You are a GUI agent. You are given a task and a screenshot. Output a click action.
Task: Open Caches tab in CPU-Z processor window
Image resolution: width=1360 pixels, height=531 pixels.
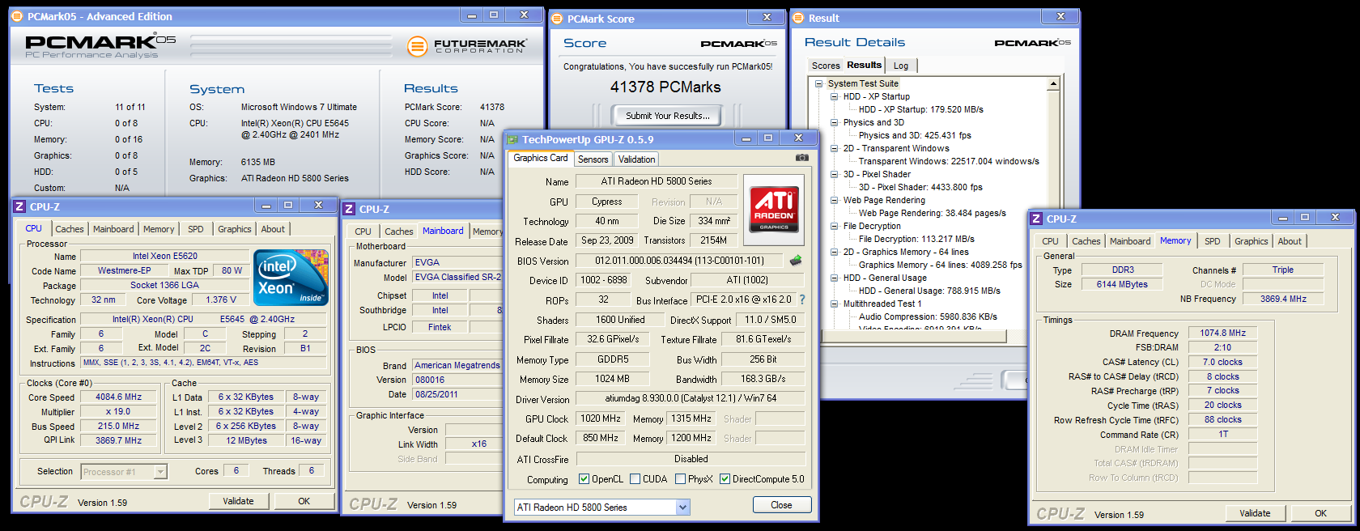click(x=70, y=229)
